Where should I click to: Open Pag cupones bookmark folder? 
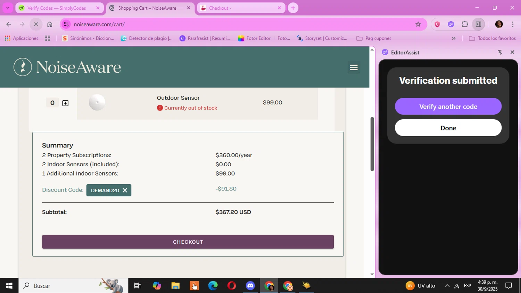[374, 38]
